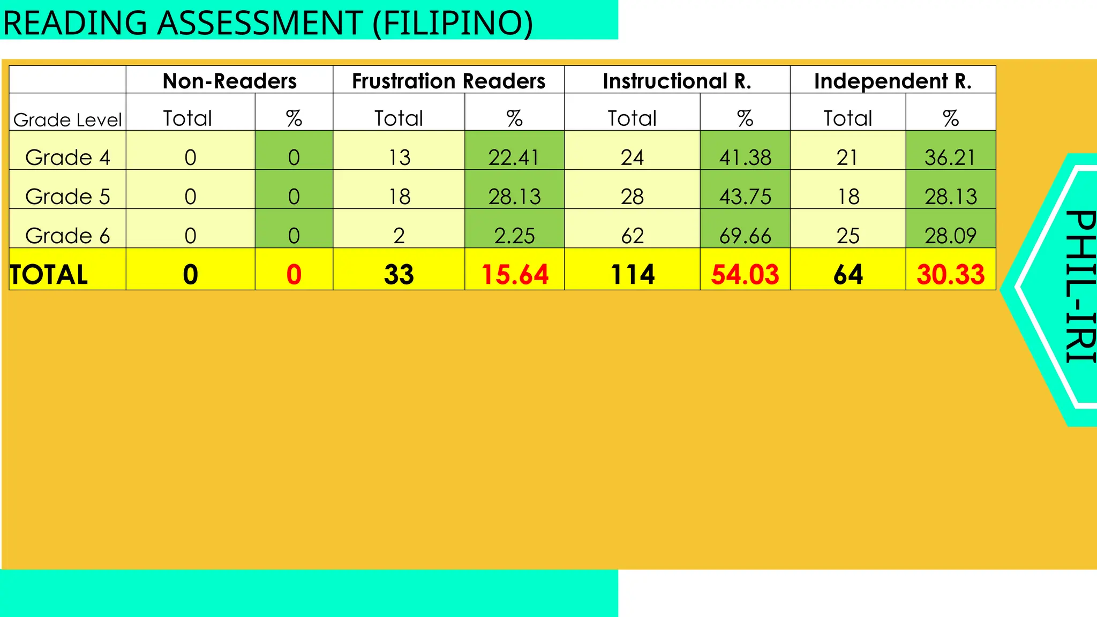The width and height of the screenshot is (1097, 617).
Task: Click the TOTAL row label
Action: point(49,274)
